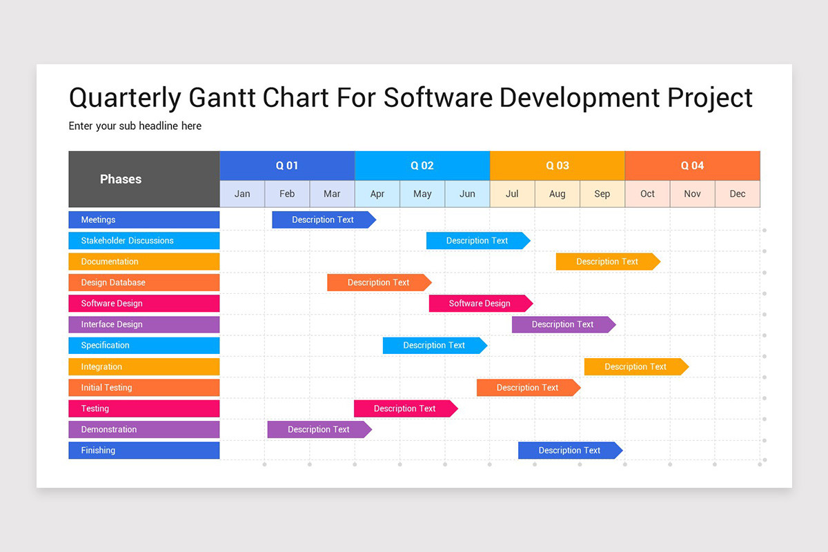Select the Q 04 quarter header
Screen dimensions: 828x552
[x=691, y=166]
